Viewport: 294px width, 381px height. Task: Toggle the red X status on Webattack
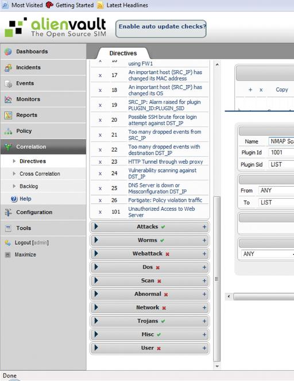[167, 254]
